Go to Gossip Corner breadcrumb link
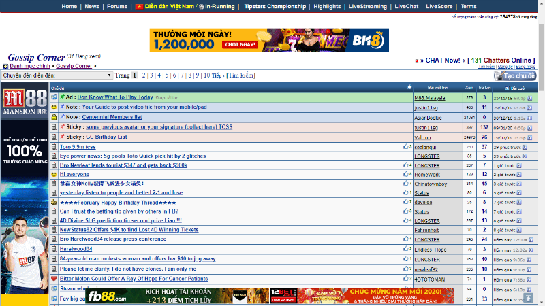Image resolution: width=545 pixels, height=306 pixels. 74,66
